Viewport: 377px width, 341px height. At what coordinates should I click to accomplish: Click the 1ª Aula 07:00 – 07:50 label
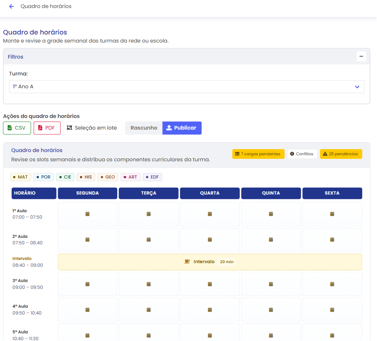click(x=27, y=214)
